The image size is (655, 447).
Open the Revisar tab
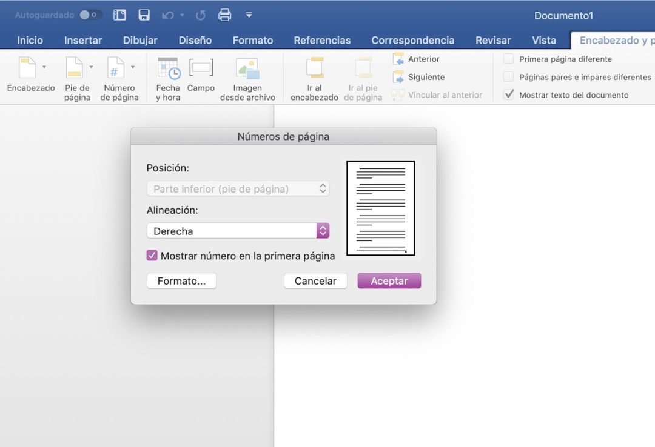pyautogui.click(x=493, y=40)
